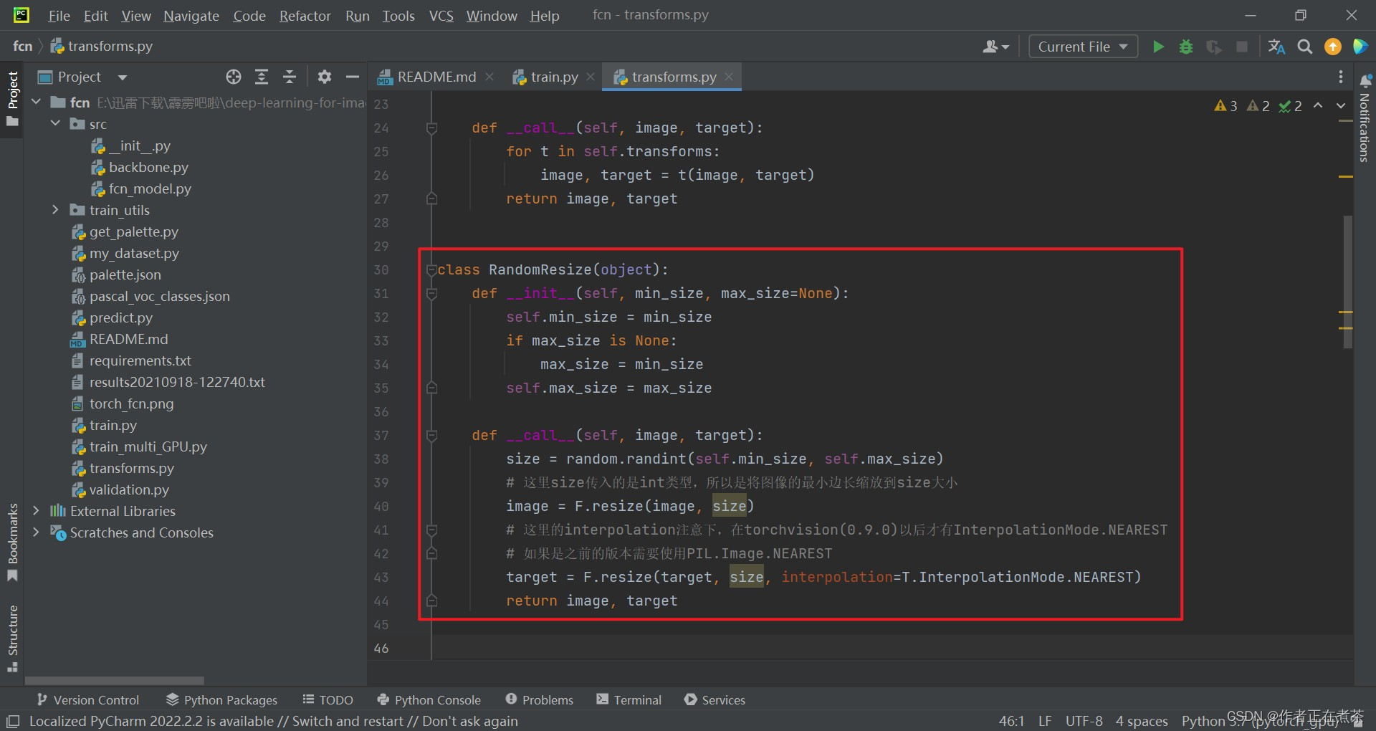This screenshot has height=731, width=1376.
Task: Click the 46:1 line column indicator
Action: [x=1011, y=721]
